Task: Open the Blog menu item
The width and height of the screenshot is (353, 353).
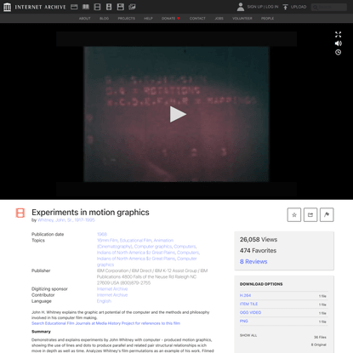Action: pyautogui.click(x=104, y=19)
